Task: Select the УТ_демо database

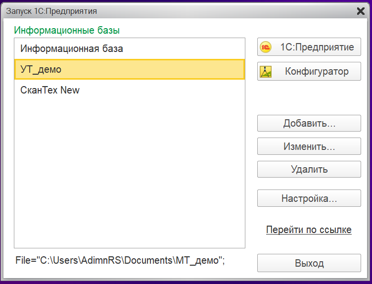Action: pos(41,70)
